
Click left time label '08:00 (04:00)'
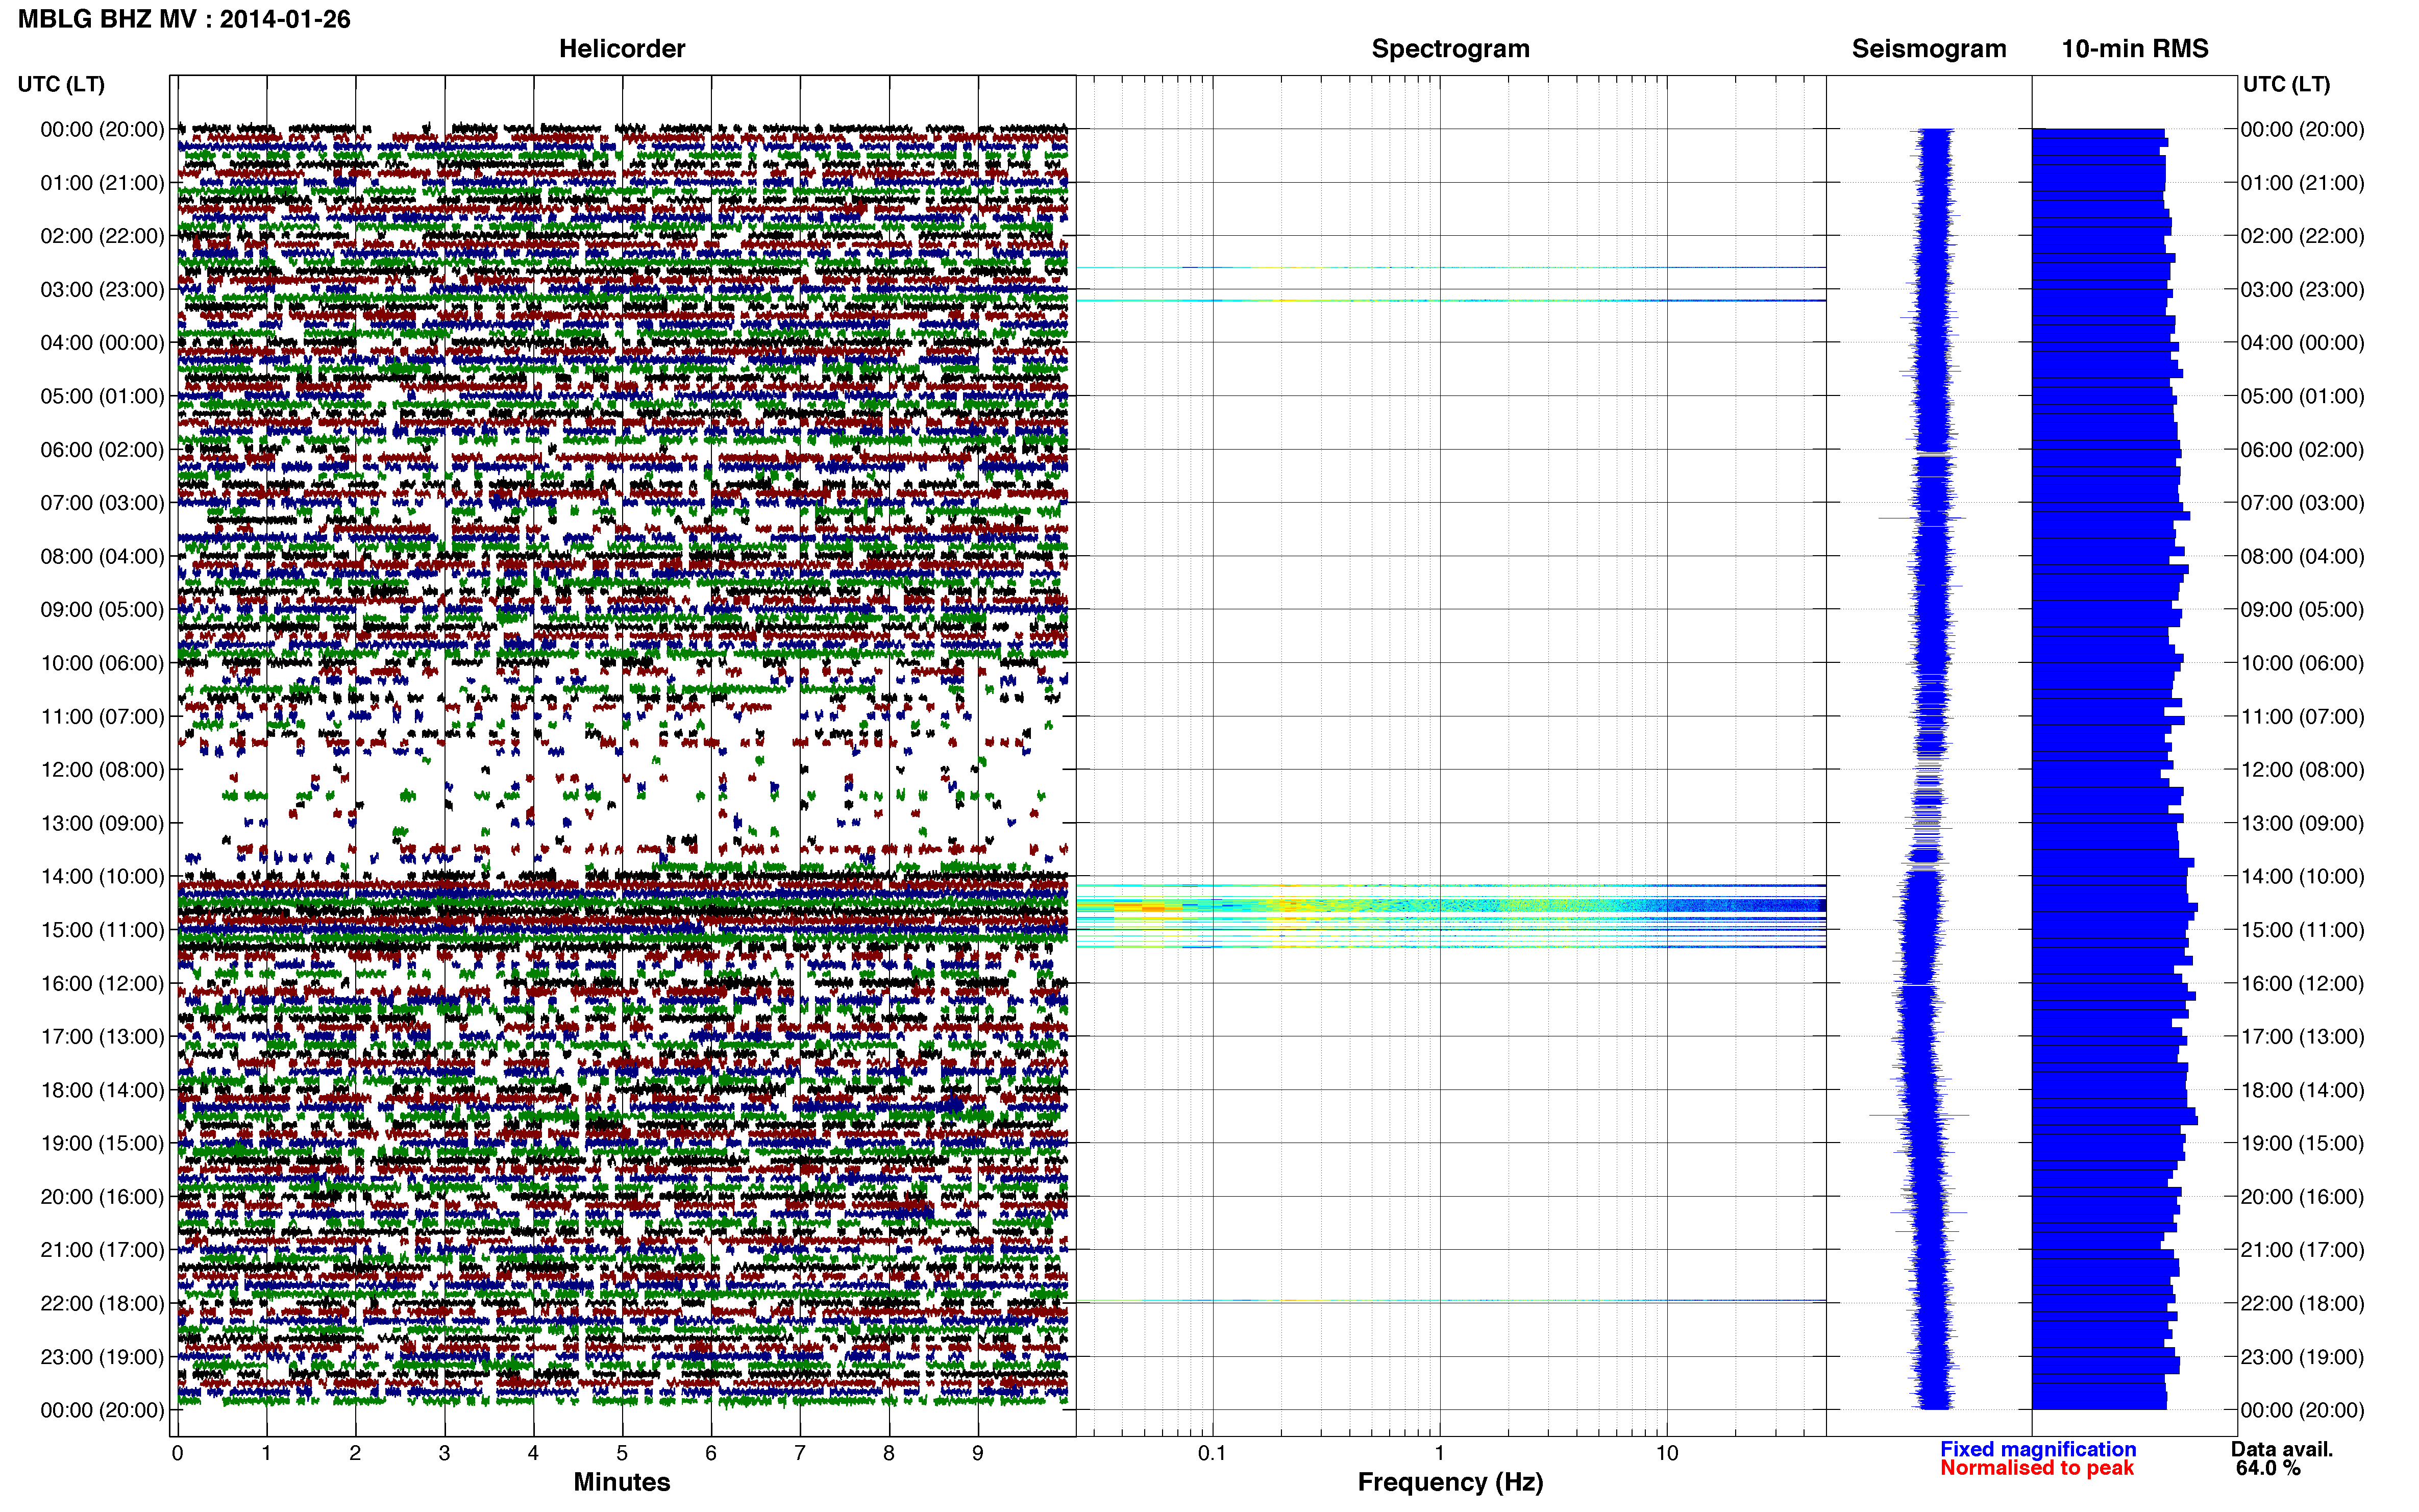pos(102,556)
